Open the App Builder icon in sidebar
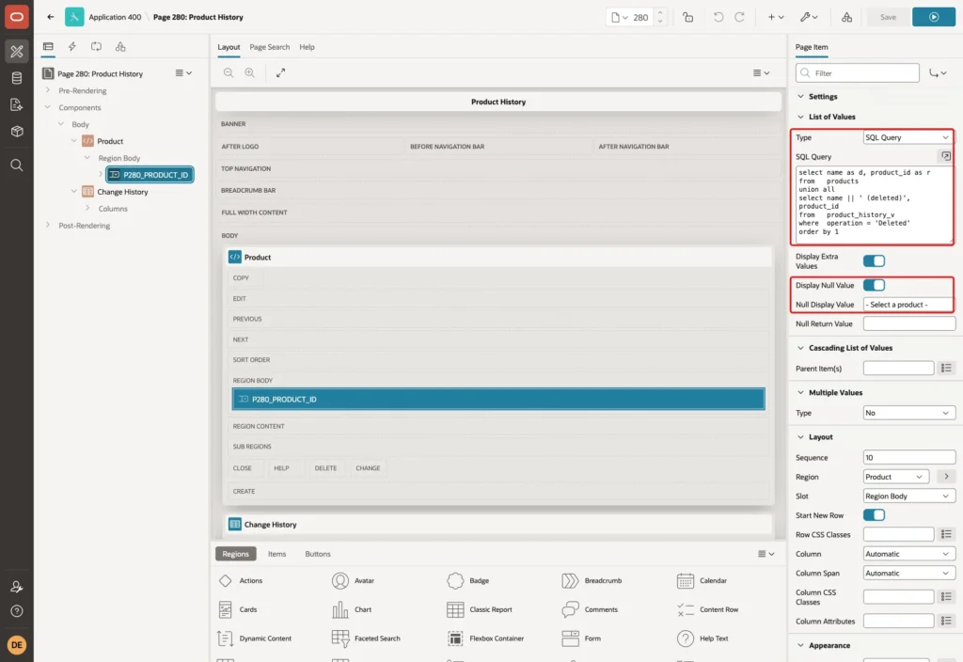The width and height of the screenshot is (963, 662). 17,51
